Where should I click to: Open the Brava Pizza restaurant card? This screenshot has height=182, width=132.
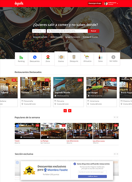pyautogui.click(x=126, y=92)
